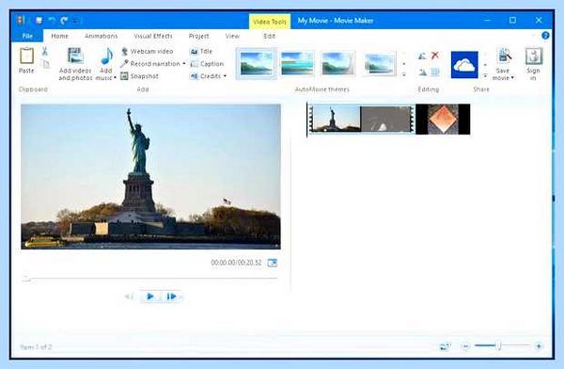Click the Add music note icon
The image size is (564, 369).
point(106,56)
